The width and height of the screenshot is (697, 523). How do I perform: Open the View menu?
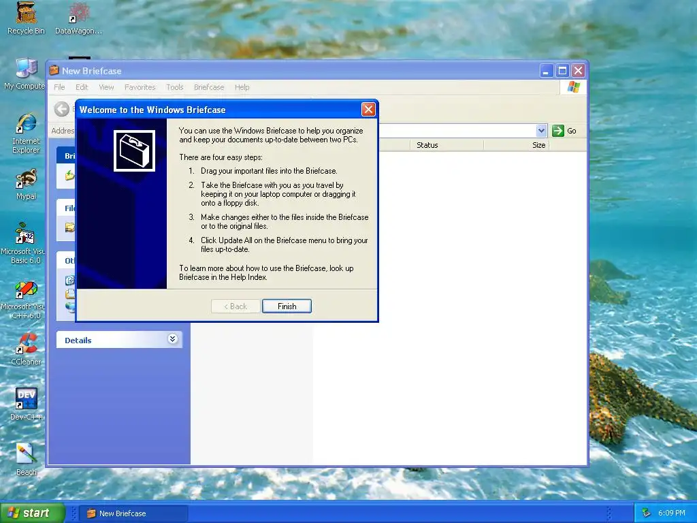coord(106,87)
